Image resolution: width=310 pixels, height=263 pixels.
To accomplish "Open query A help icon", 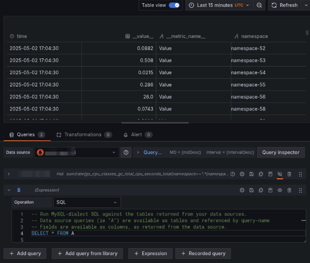I will pyautogui.click(x=232, y=174).
